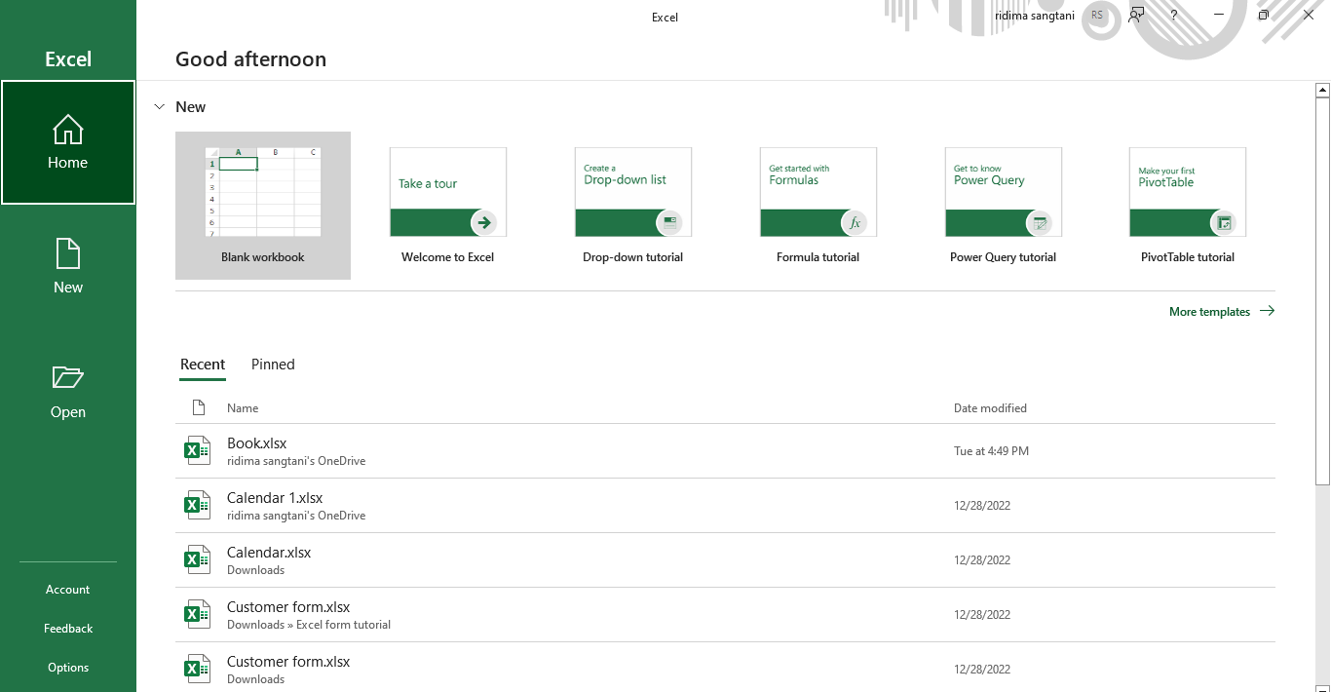This screenshot has width=1331, height=692.
Task: Open Book.xlsx from recent files
Action: (725, 451)
